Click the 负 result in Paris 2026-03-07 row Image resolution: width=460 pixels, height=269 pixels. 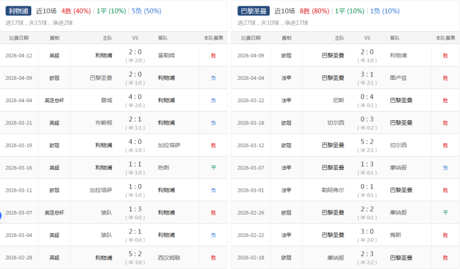pos(446,168)
